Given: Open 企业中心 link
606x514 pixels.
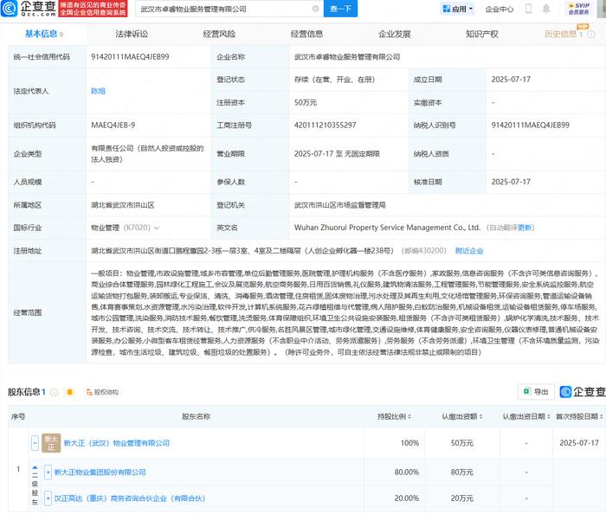Looking at the screenshot, I should coord(500,9).
